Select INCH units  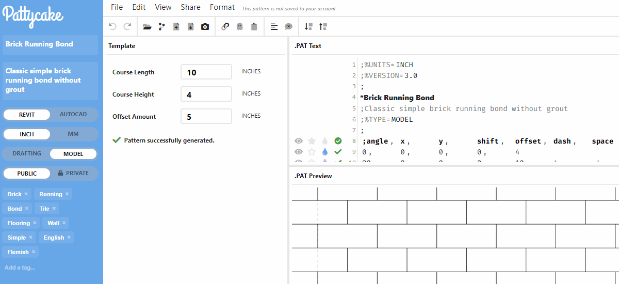coord(27,134)
